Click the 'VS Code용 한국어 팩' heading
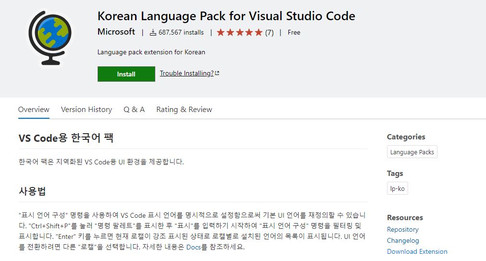Image resolution: width=486 pixels, height=261 pixels. pos(66,137)
